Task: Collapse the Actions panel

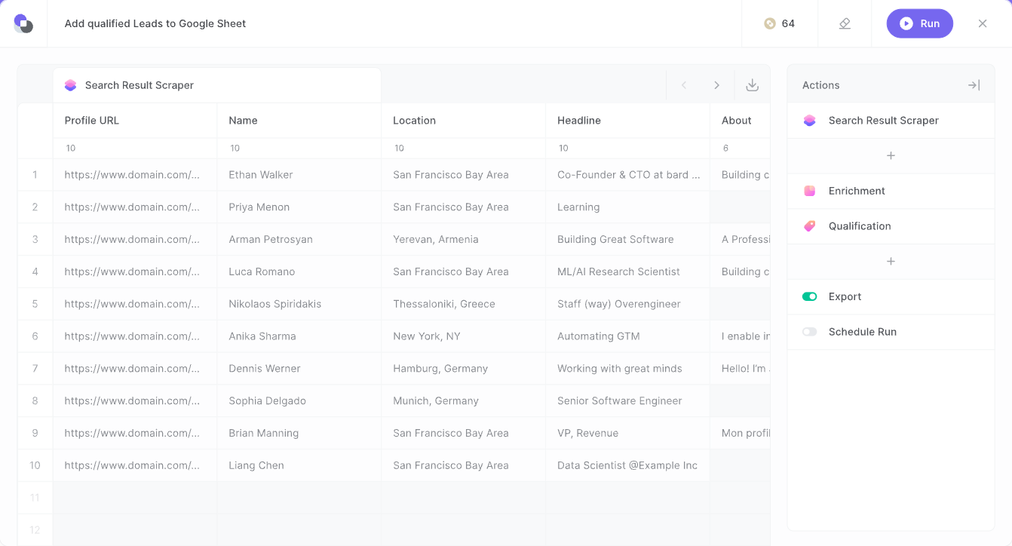Action: (x=974, y=85)
